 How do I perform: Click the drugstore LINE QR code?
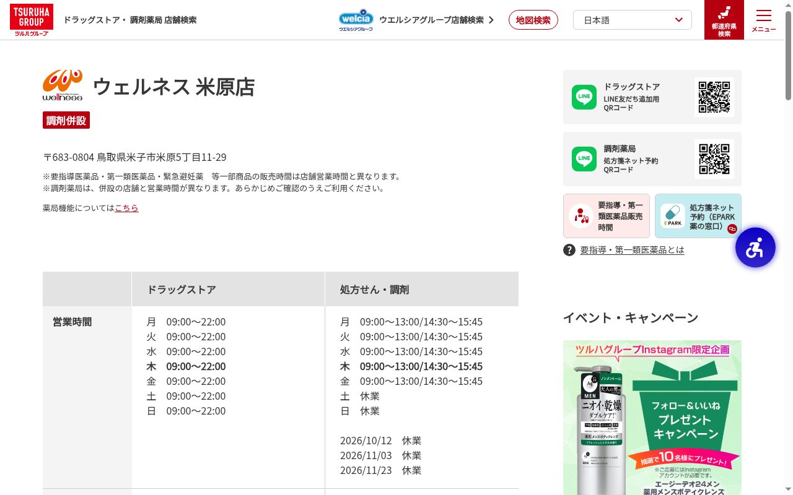click(714, 97)
